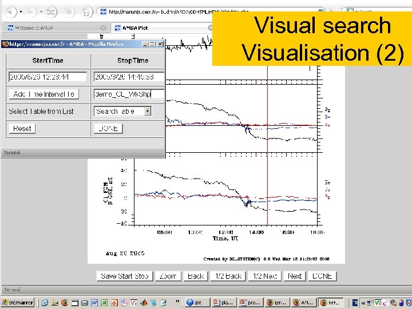Go back with the browser Back arrow
Viewport: 412px width, 309px height.
[x=10, y=12]
